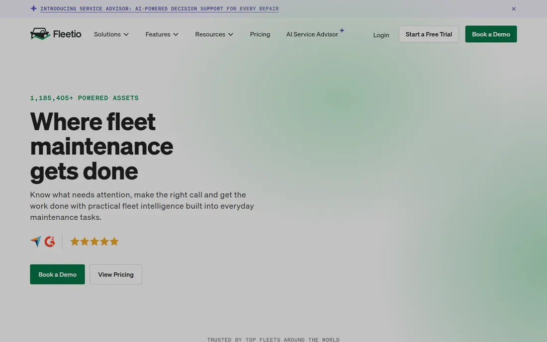The image size is (547, 342).
Task: Click the Start a Free Trial button
Action: (x=428, y=34)
